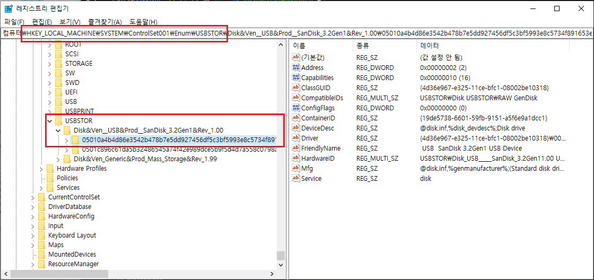Click the CompatibleIDs string value icon
The width and height of the screenshot is (594, 280).
click(296, 98)
